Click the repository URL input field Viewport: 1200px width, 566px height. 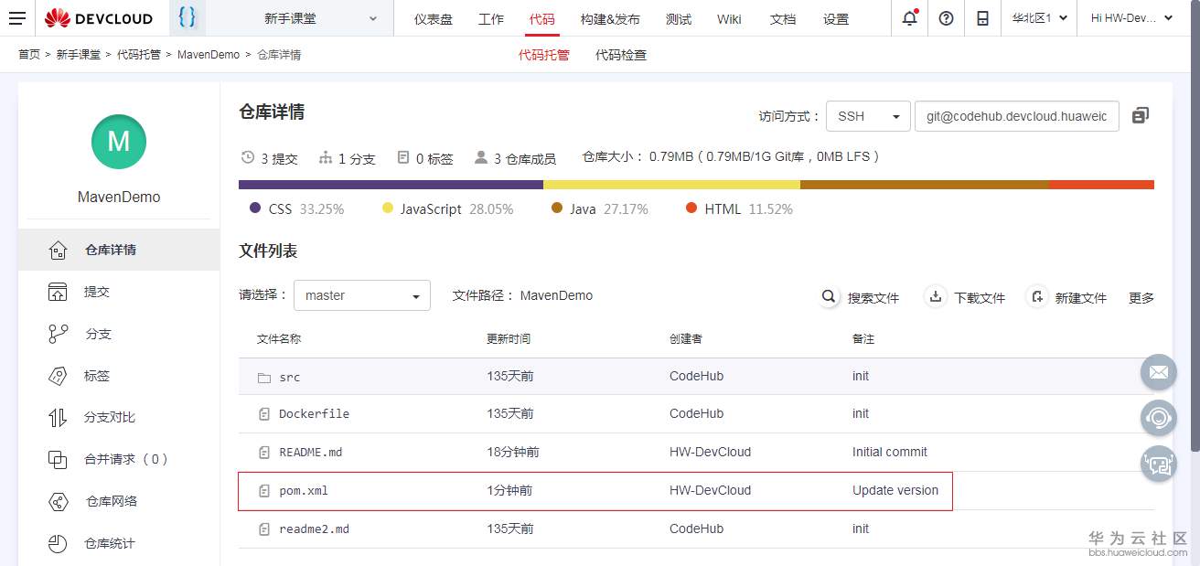coord(1015,115)
